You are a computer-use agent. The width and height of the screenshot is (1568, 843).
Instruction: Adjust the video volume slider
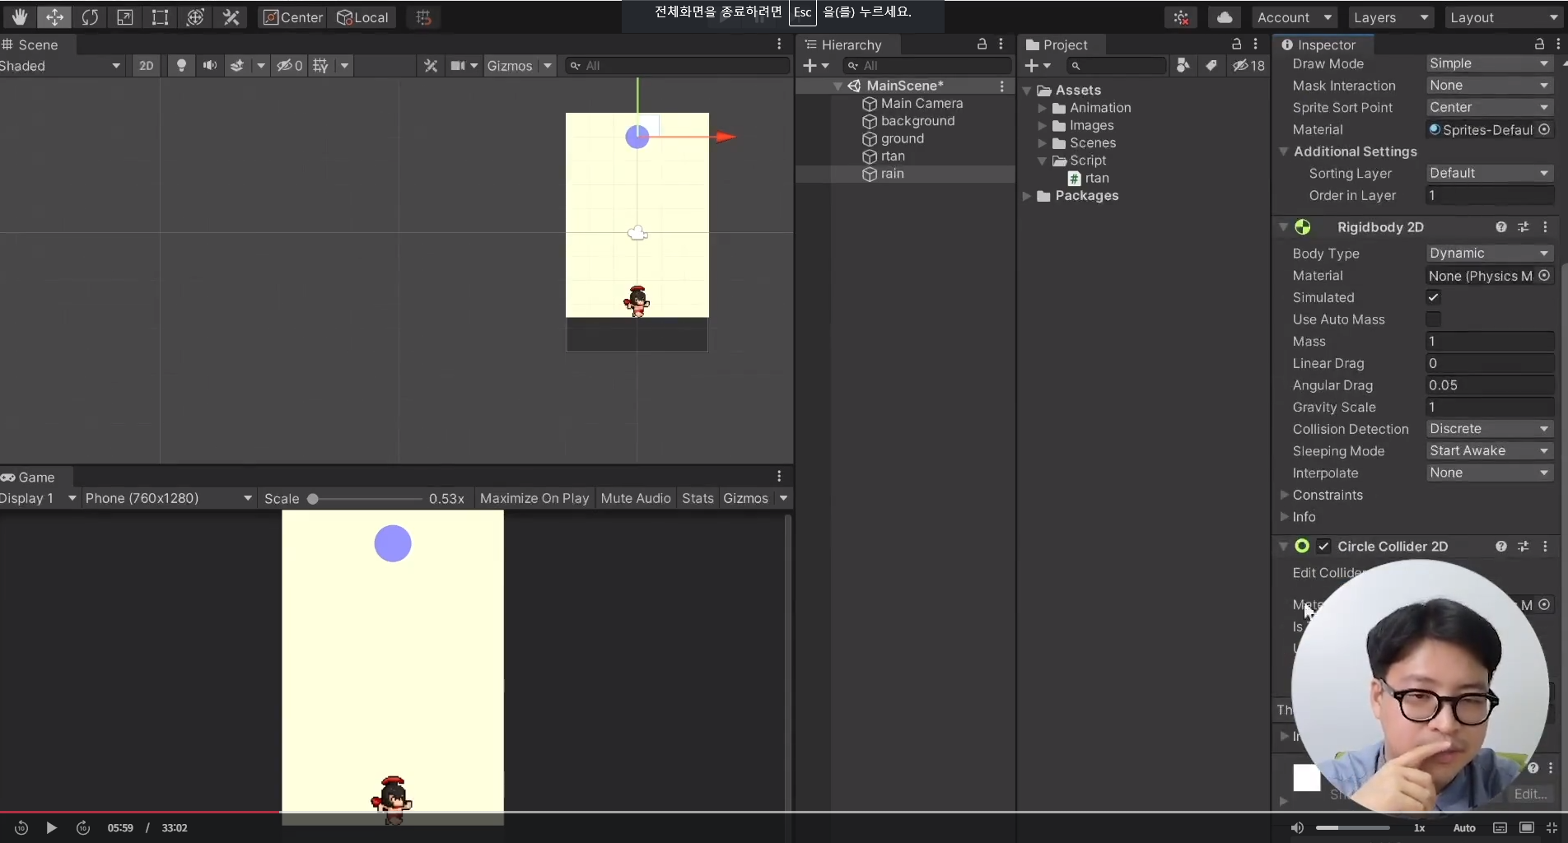(x=1352, y=828)
